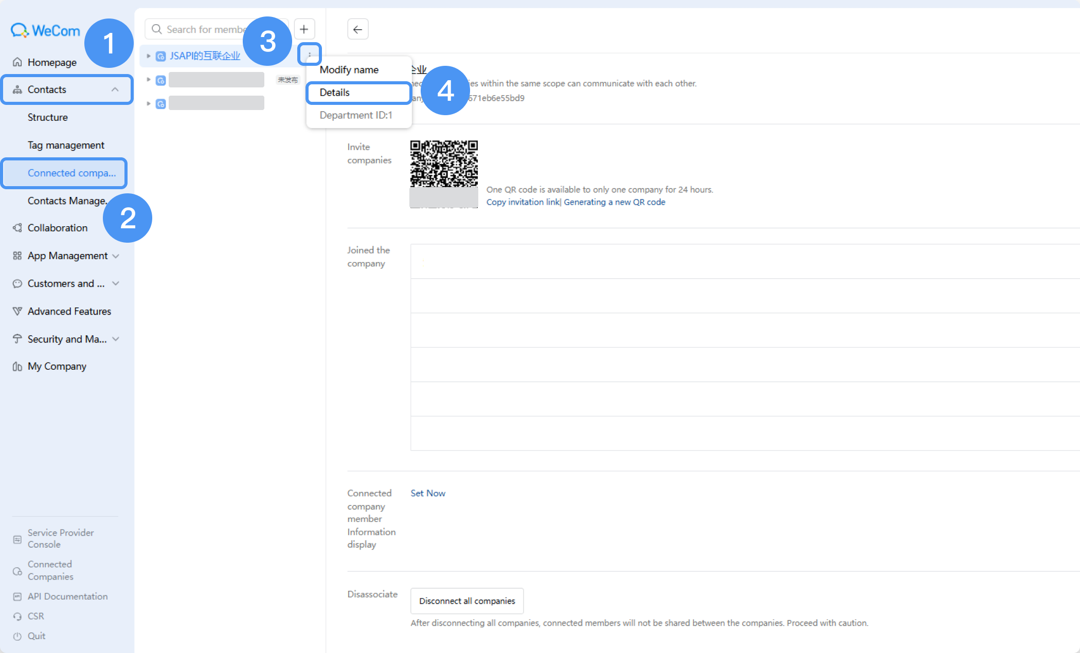Expand the Security and Ma... chevron
Viewport: 1080px width, 653px height.
pos(116,339)
